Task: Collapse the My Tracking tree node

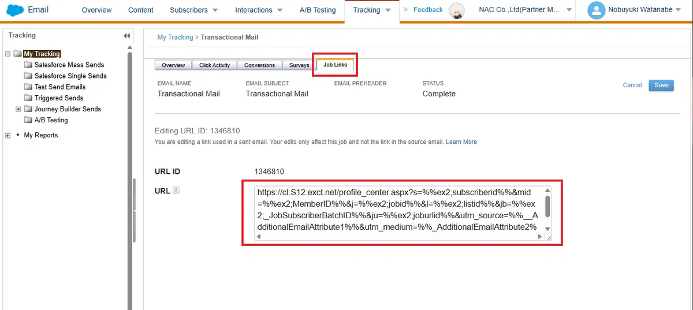Action: 8,54
